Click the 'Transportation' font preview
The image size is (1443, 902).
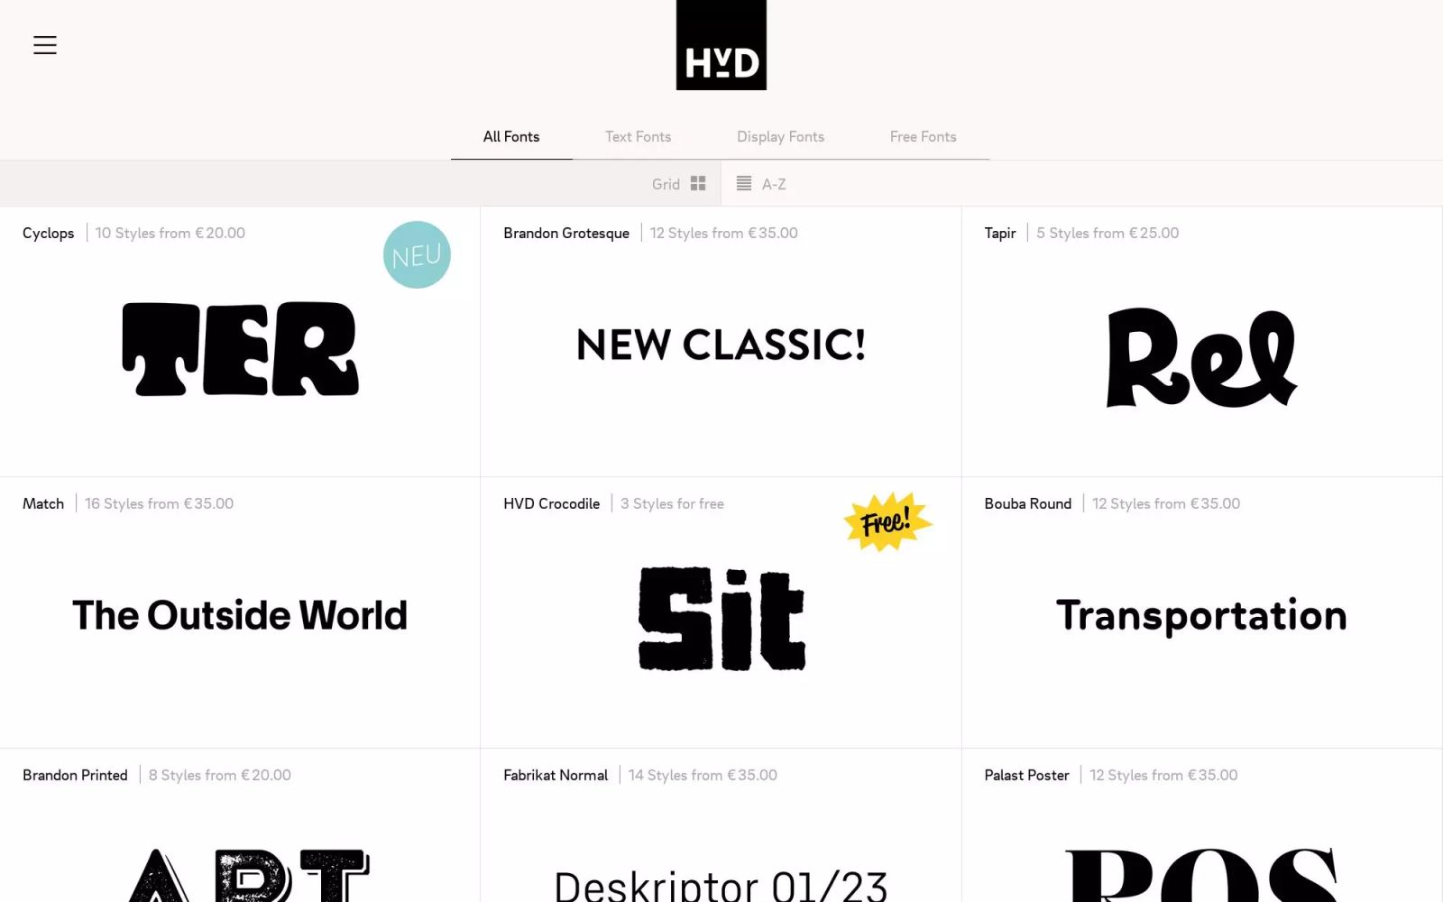[x=1202, y=616]
